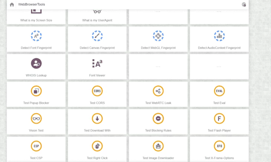Image resolution: width=271 pixels, height=162 pixels.
Task: Select the Test Popup Blocker icon
Action: click(x=36, y=91)
